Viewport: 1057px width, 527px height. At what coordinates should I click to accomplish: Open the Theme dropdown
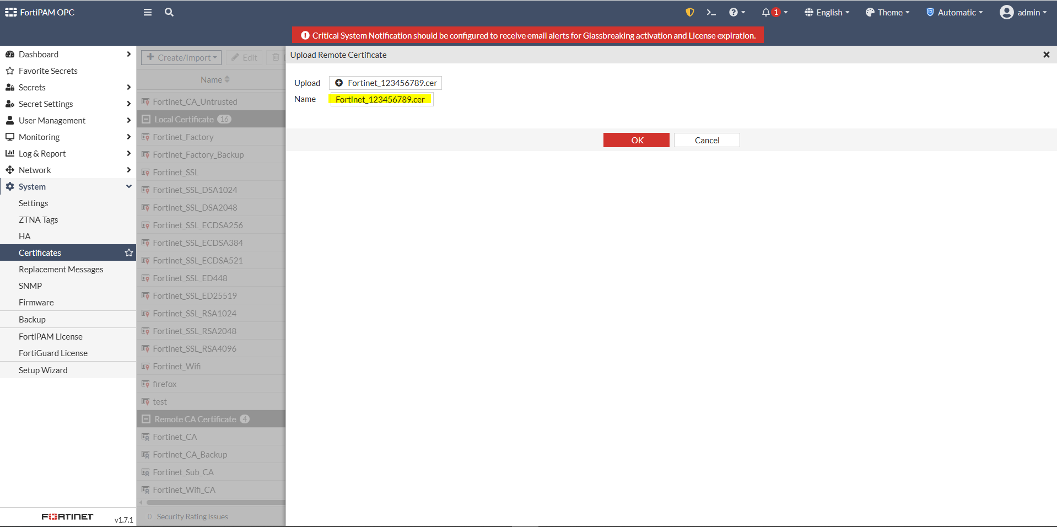(887, 12)
